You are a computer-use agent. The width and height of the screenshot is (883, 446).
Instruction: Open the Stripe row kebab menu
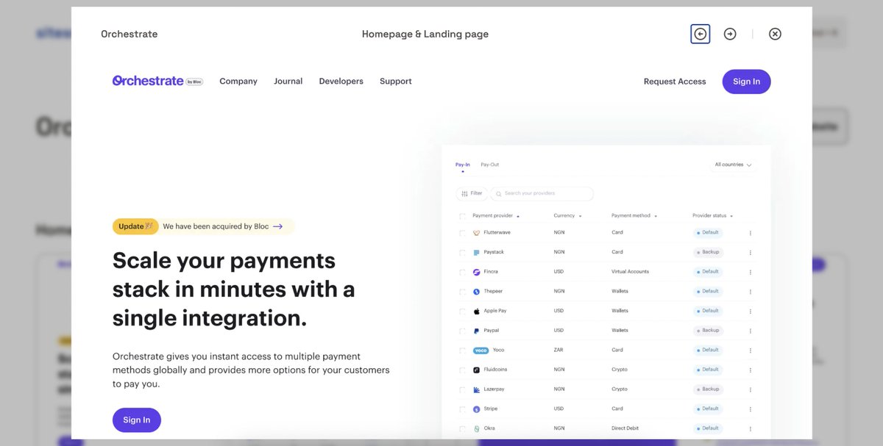(751, 409)
